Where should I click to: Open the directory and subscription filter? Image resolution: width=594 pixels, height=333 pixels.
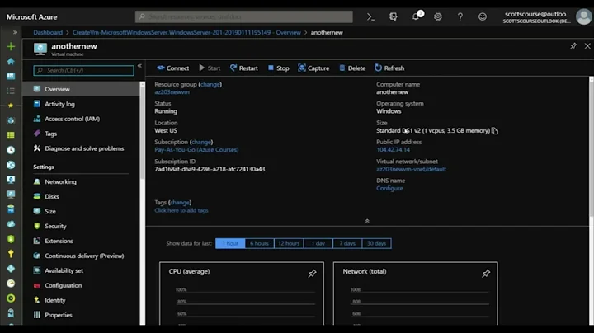[394, 16]
